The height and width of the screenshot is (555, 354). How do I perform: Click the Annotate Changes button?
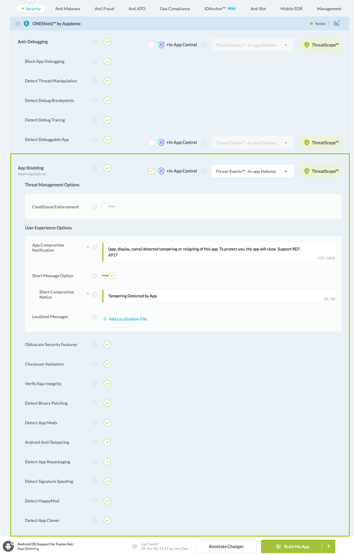coord(226,546)
